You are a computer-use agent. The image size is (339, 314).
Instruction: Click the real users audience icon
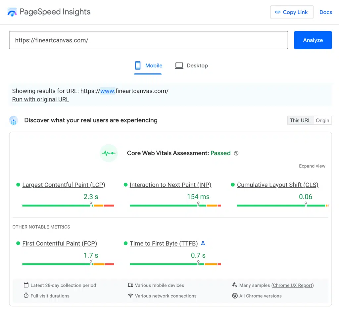[14, 120]
